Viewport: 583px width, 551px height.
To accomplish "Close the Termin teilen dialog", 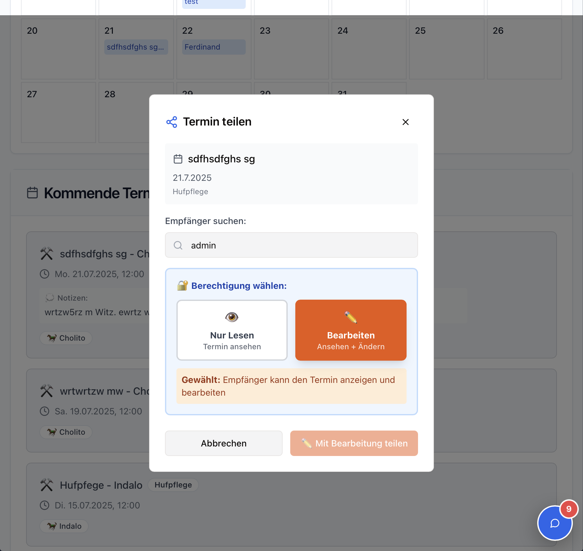I will [405, 122].
